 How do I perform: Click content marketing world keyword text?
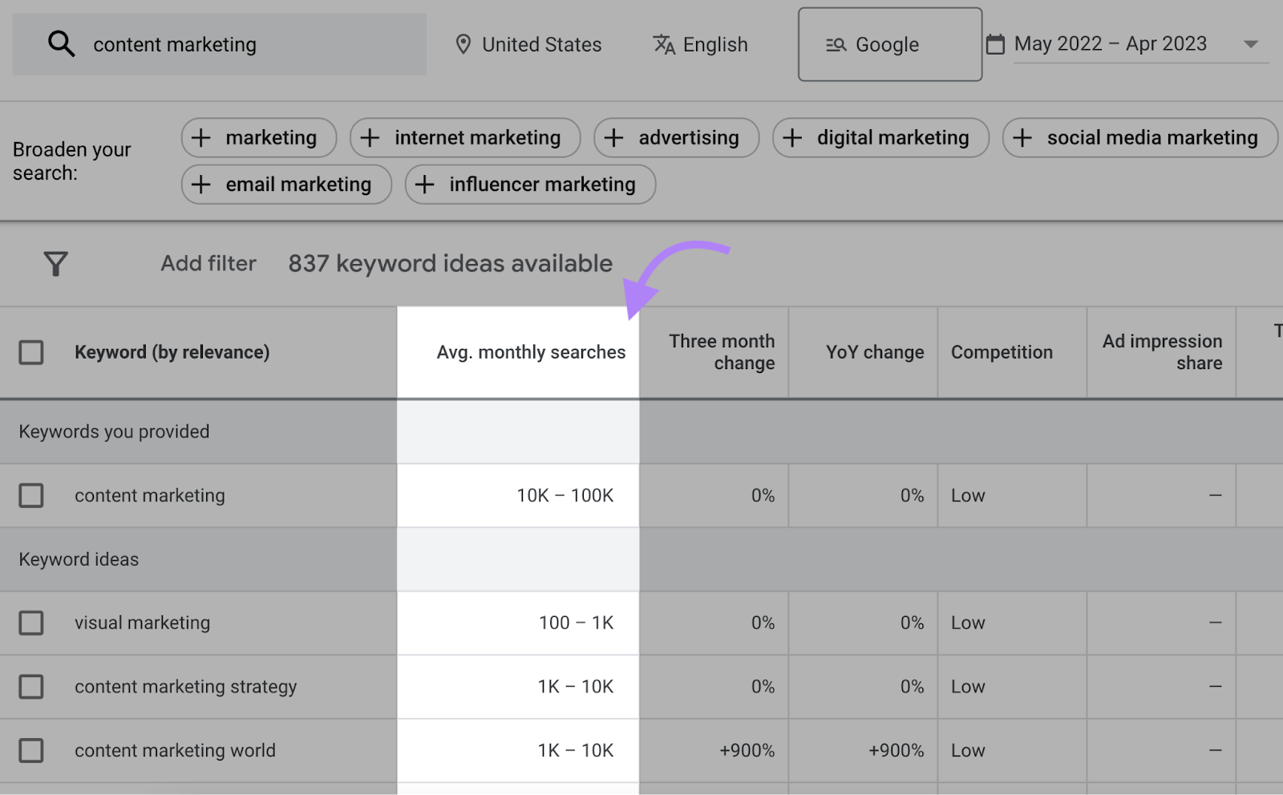tap(175, 750)
